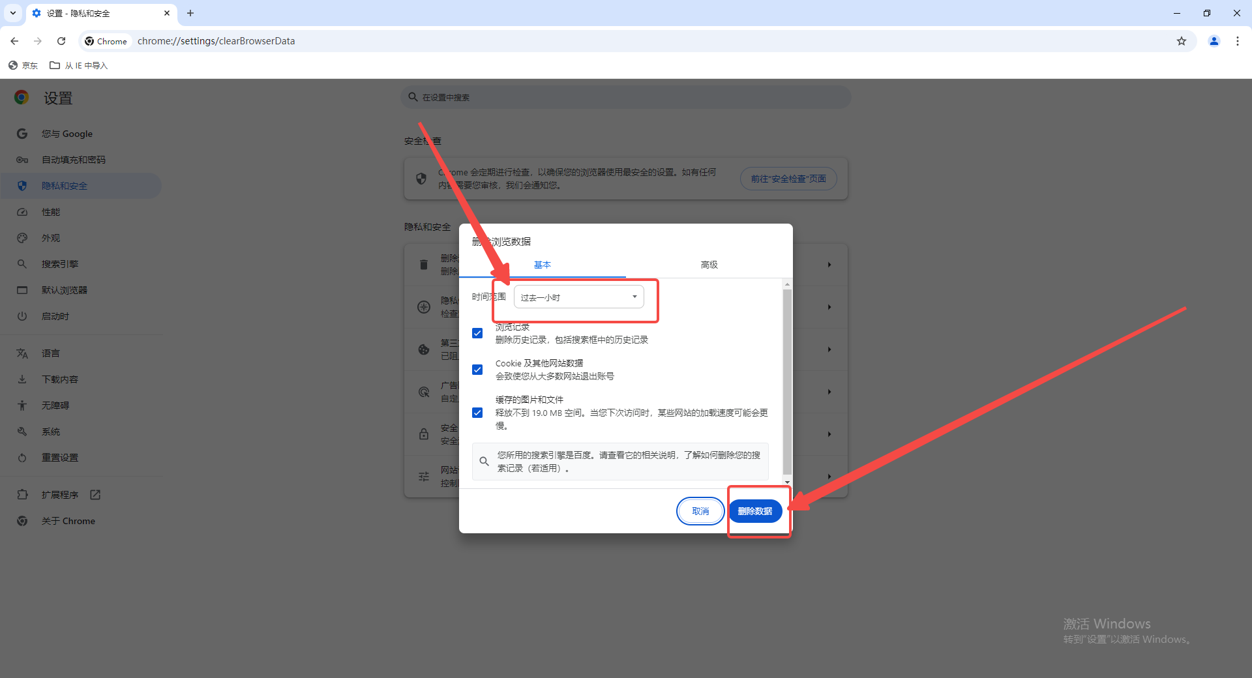Click the address bar URL text
This screenshot has height=678, width=1252.
point(216,41)
